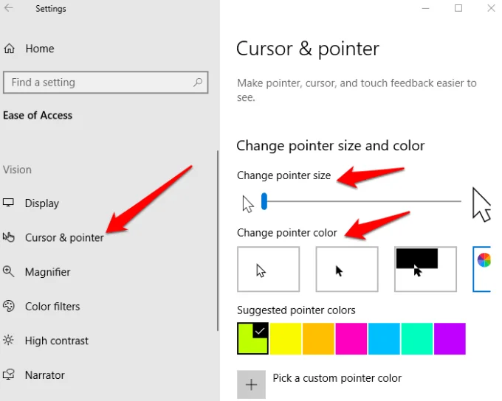Viewport: 502px width, 401px height.
Task: Click the magnifying glass search icon
Action: pos(198,82)
